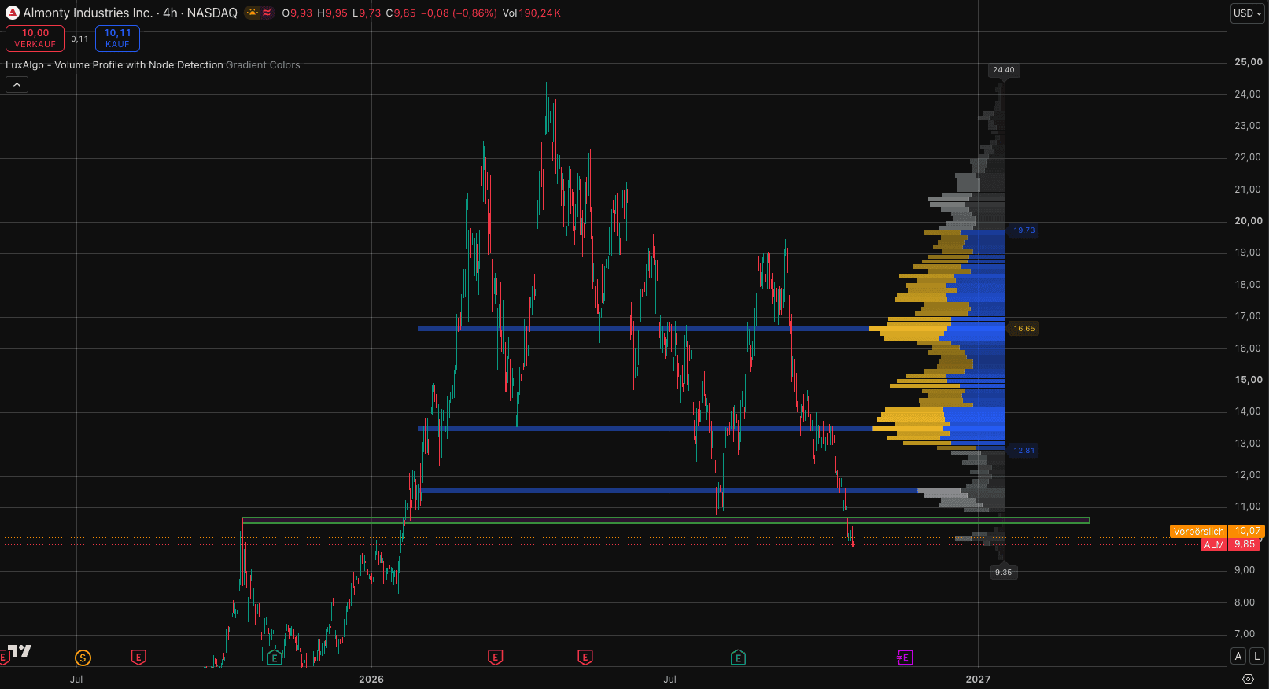This screenshot has width=1269, height=689.
Task: Open the purple upcoming earnings marker
Action: click(905, 658)
